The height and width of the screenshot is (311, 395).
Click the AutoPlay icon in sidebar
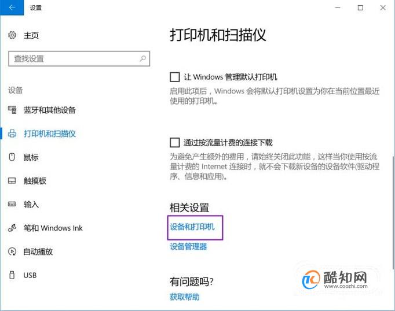(12, 251)
